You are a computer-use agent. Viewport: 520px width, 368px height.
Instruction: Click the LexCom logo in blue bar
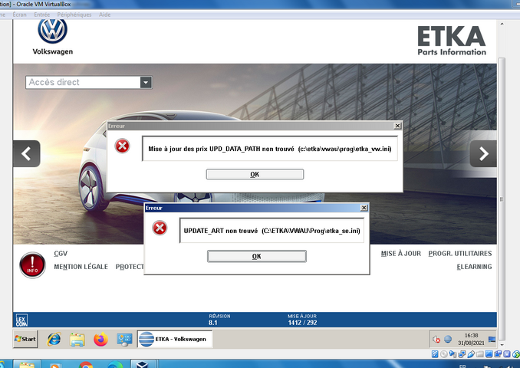21,320
